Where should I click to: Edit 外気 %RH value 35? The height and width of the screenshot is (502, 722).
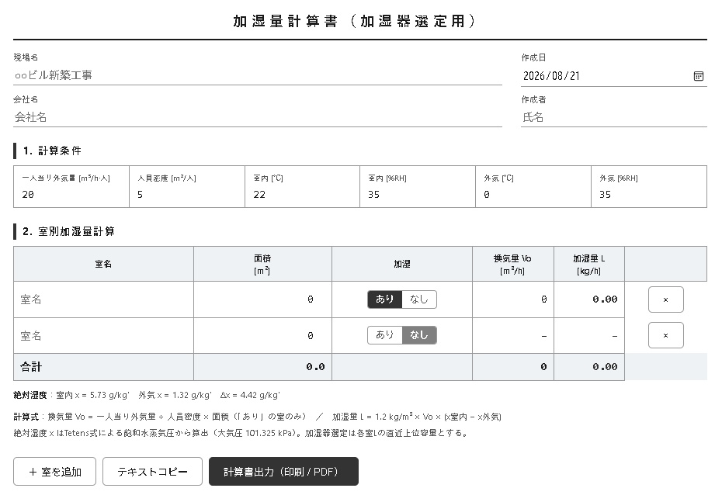pyautogui.click(x=649, y=195)
